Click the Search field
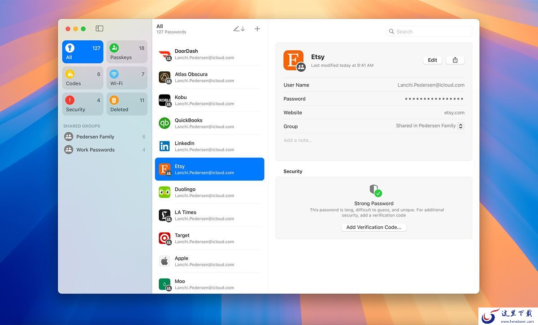The height and width of the screenshot is (325, 538). [429, 31]
